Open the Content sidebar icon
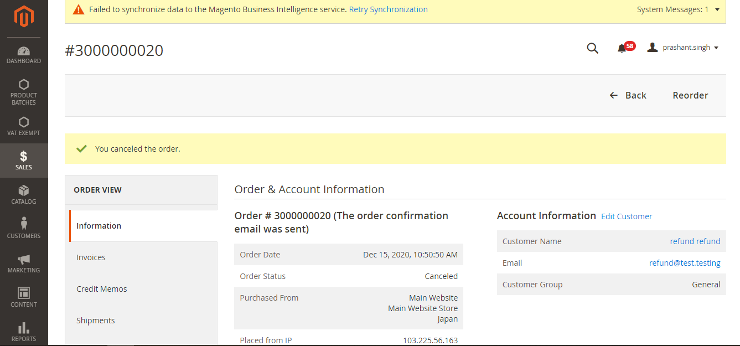The image size is (740, 346). pos(24,297)
